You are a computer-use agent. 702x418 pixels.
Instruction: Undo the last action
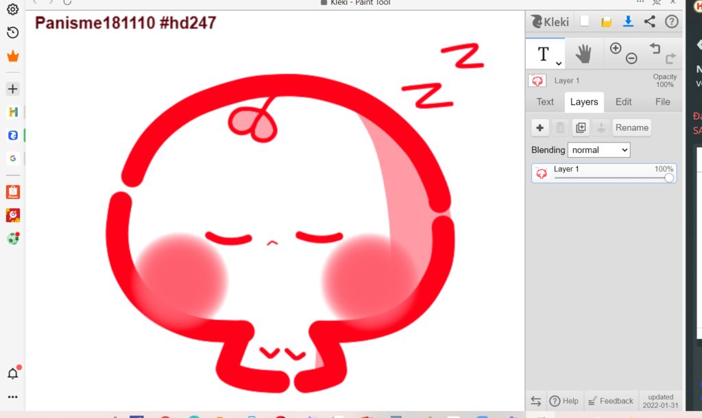655,48
